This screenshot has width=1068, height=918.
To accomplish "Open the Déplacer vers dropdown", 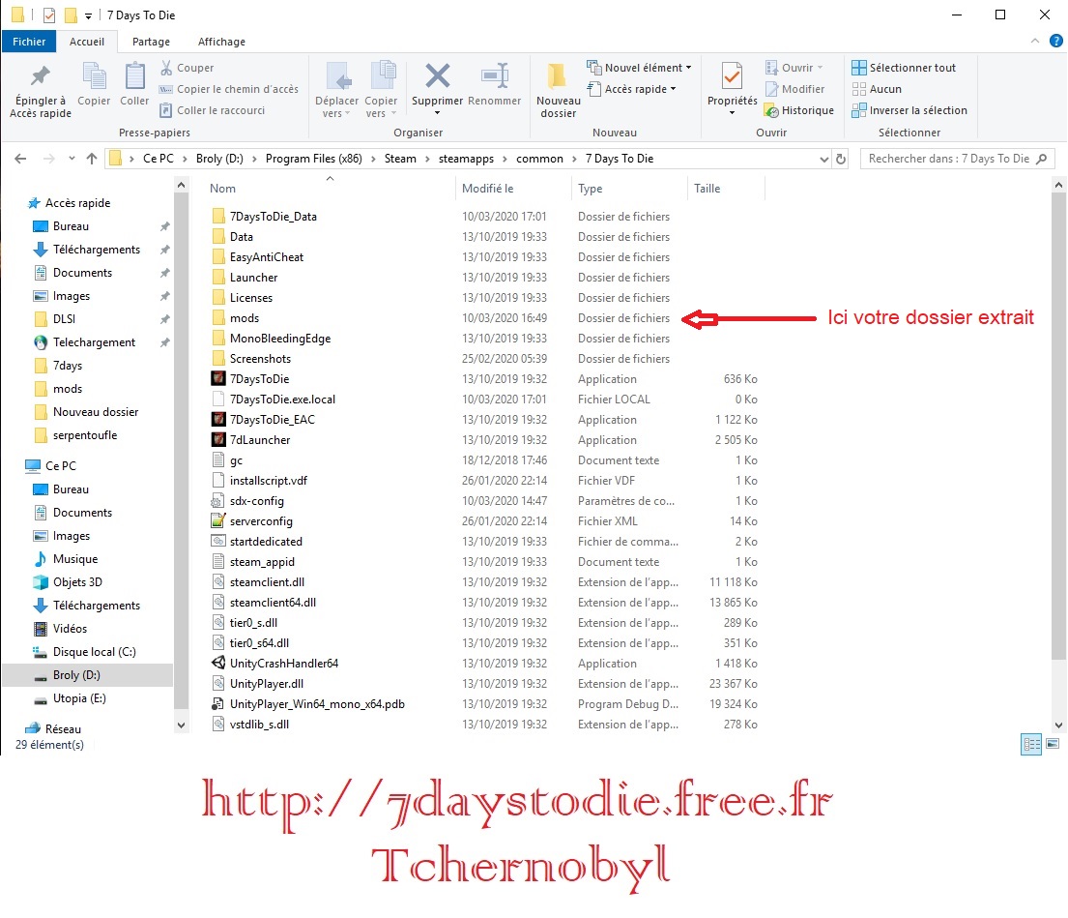I will (336, 107).
